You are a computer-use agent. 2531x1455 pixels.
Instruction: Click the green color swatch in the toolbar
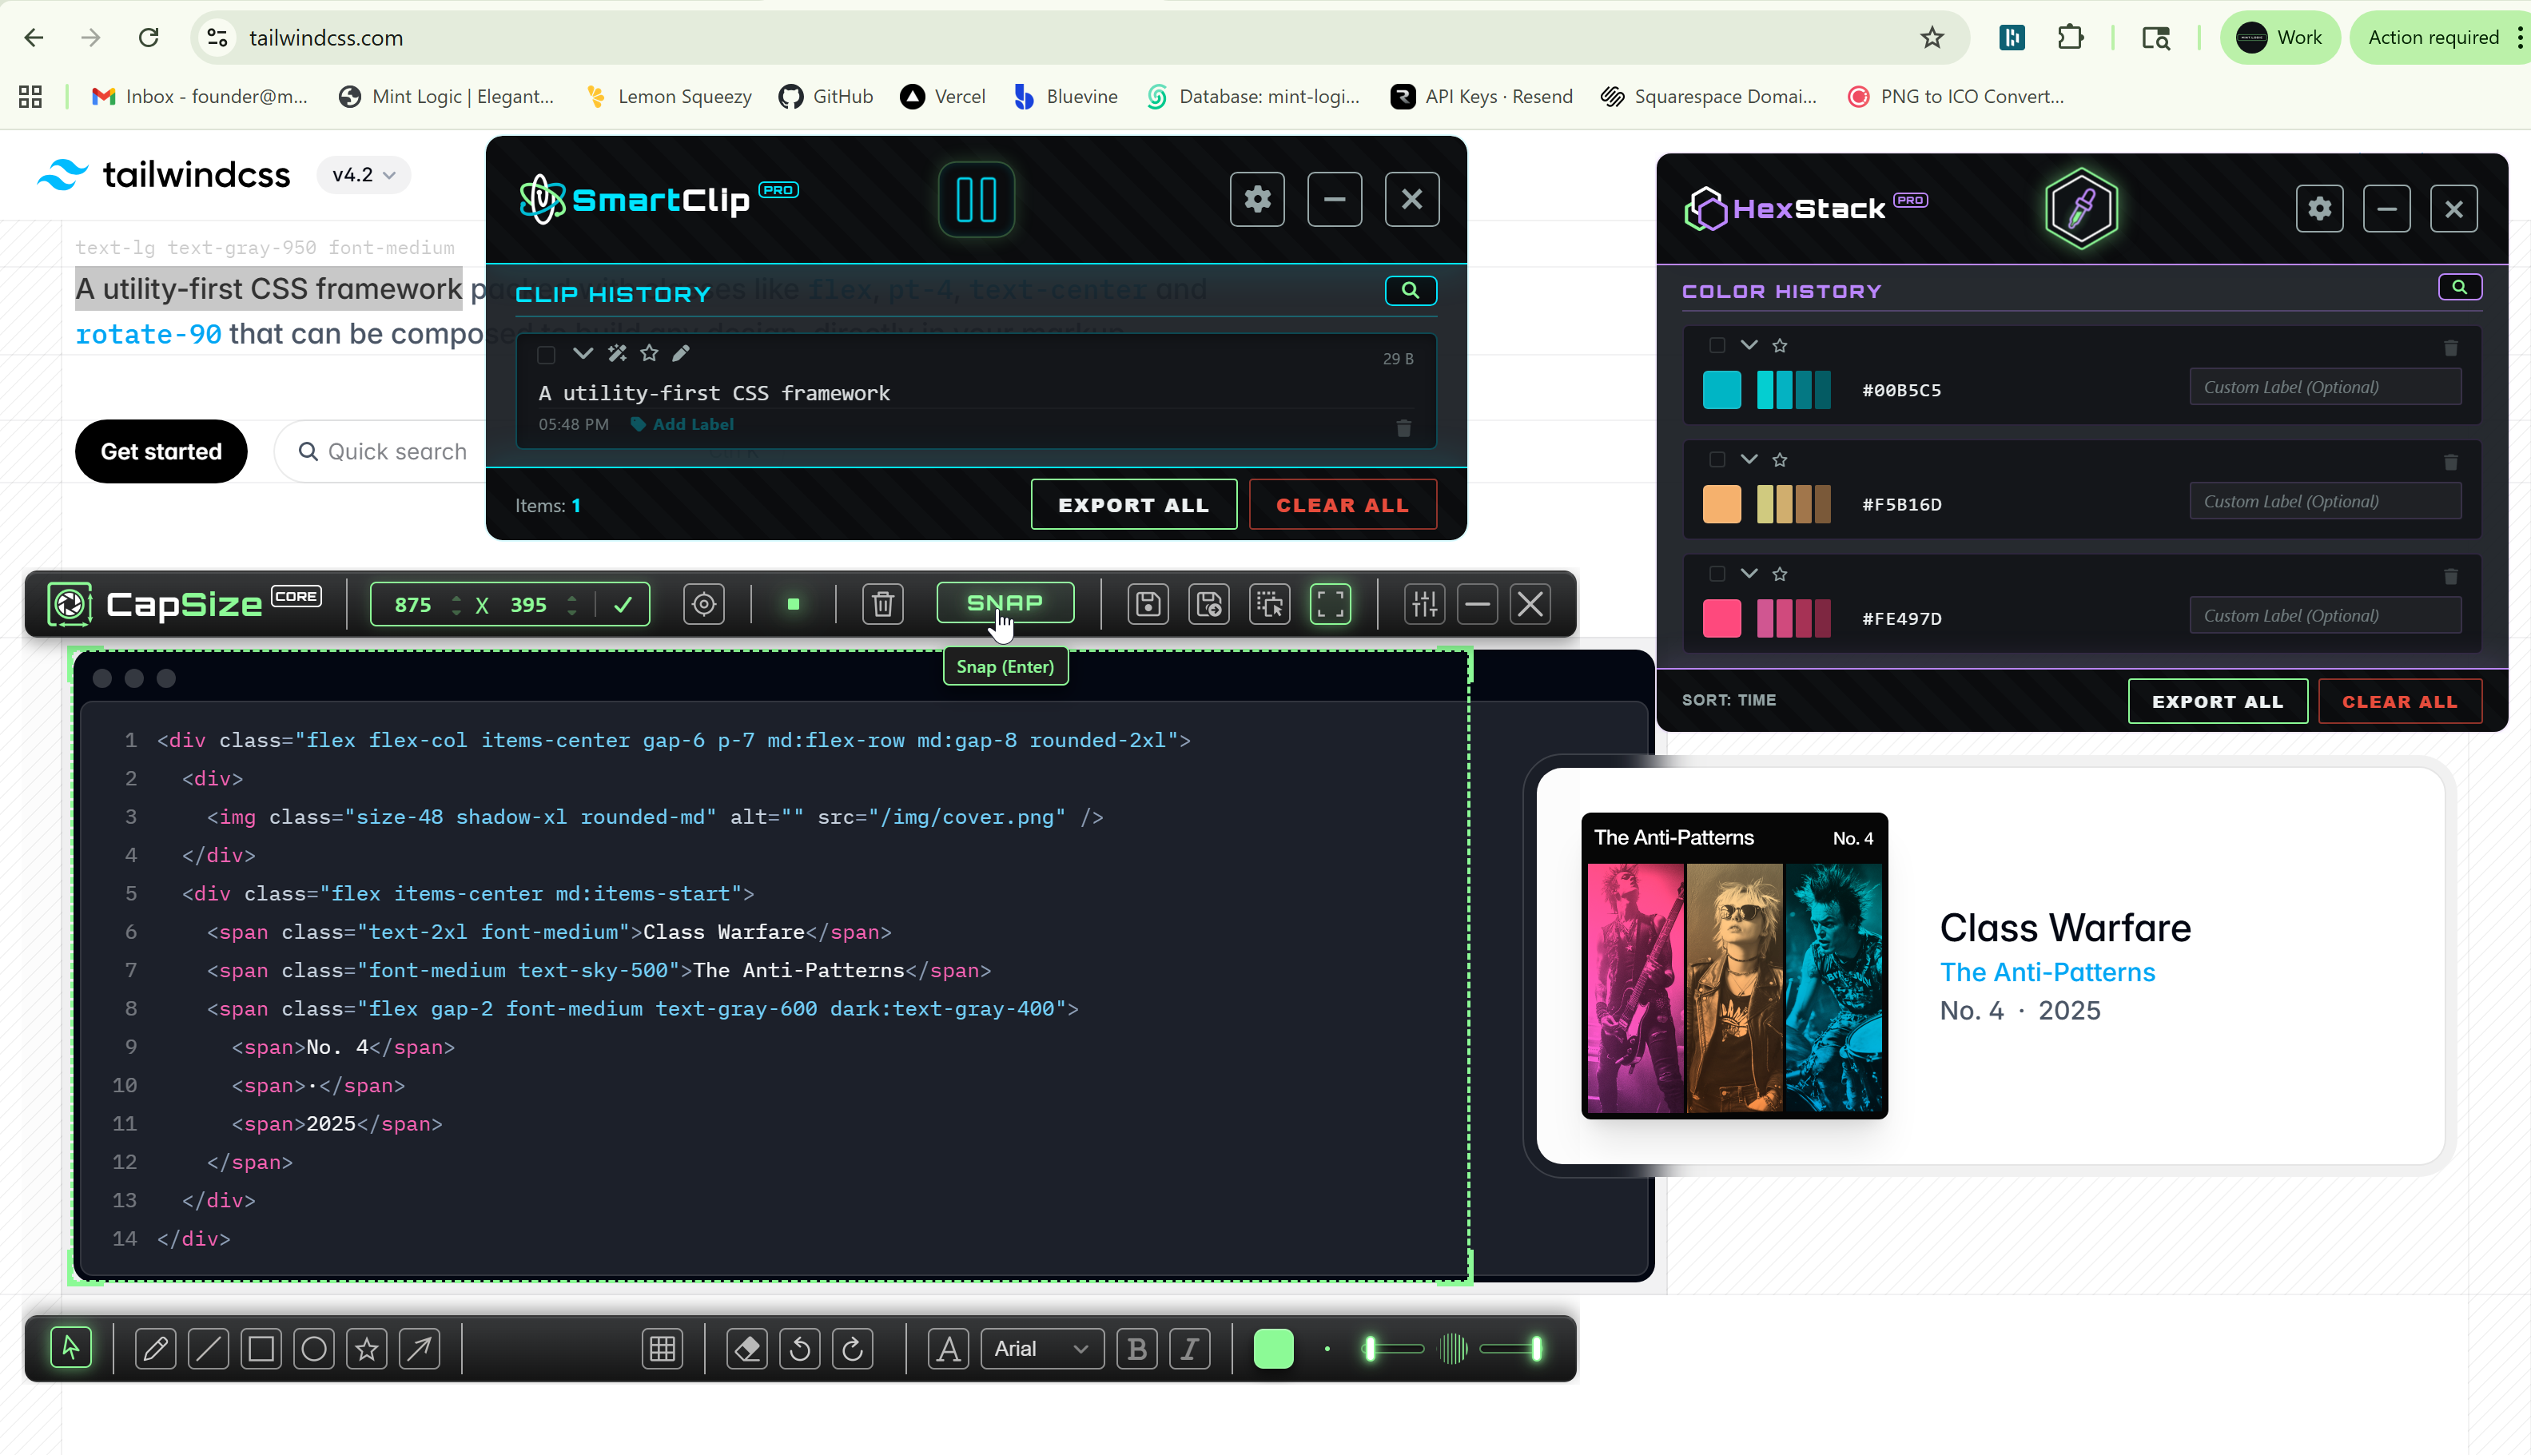[x=1272, y=1348]
